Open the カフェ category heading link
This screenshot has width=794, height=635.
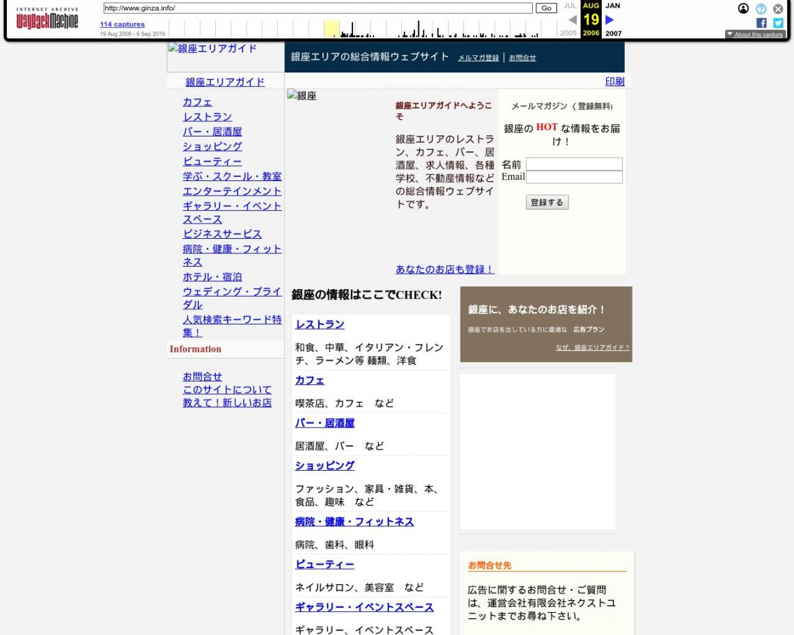309,380
